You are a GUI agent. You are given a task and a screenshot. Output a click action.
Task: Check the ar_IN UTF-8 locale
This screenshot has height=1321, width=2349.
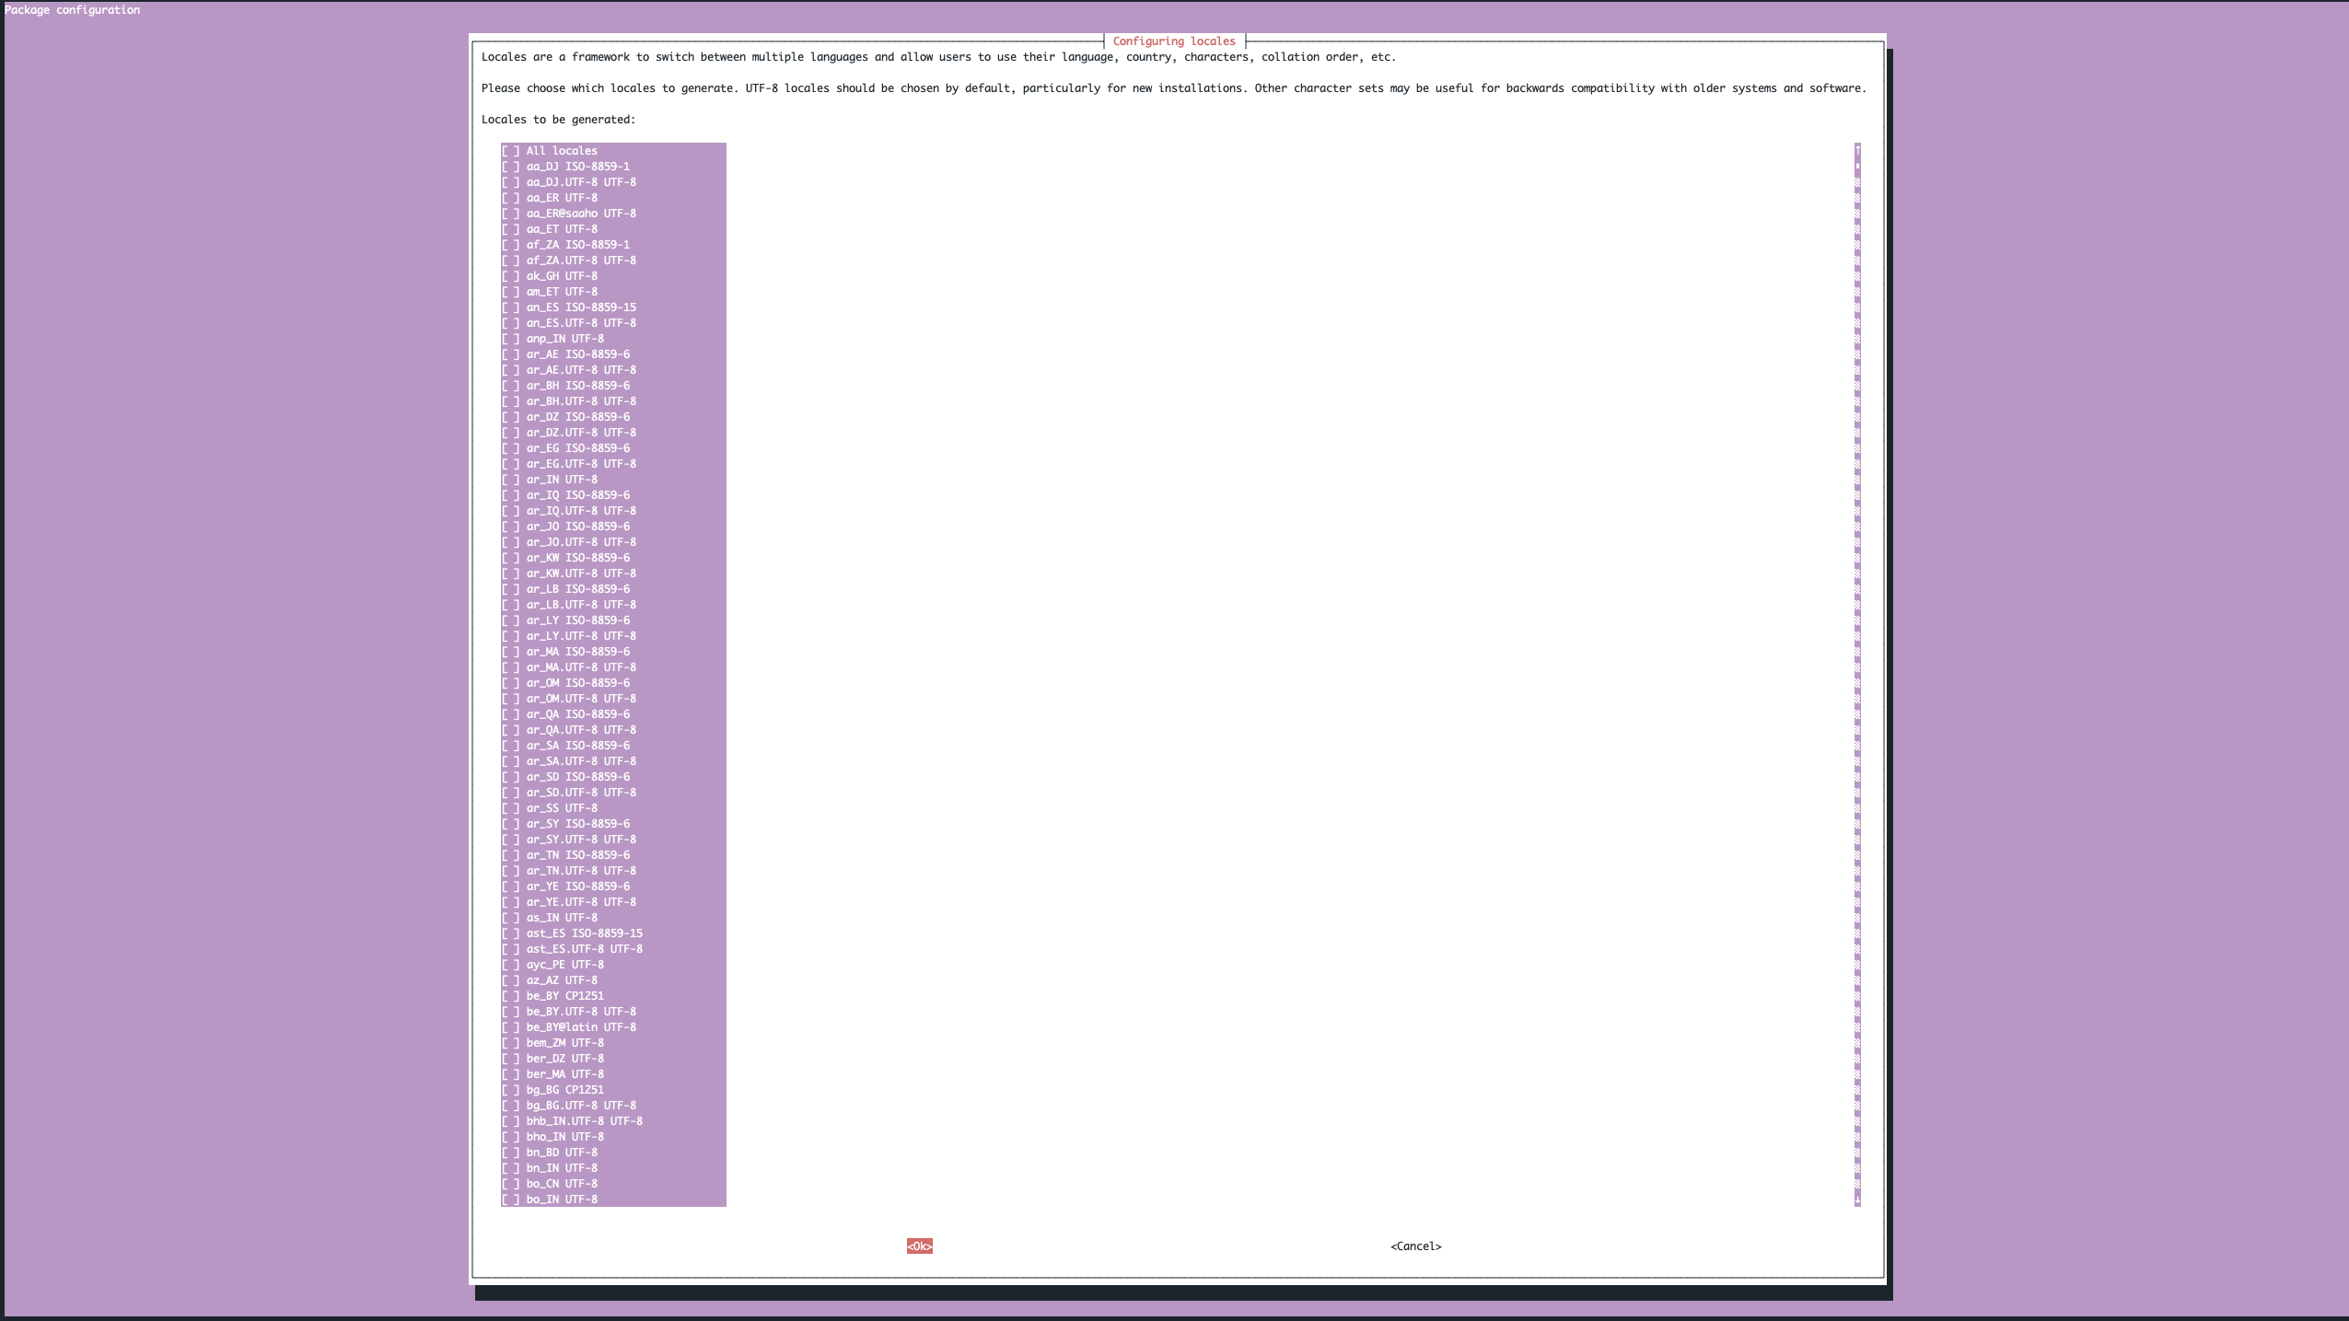(511, 480)
